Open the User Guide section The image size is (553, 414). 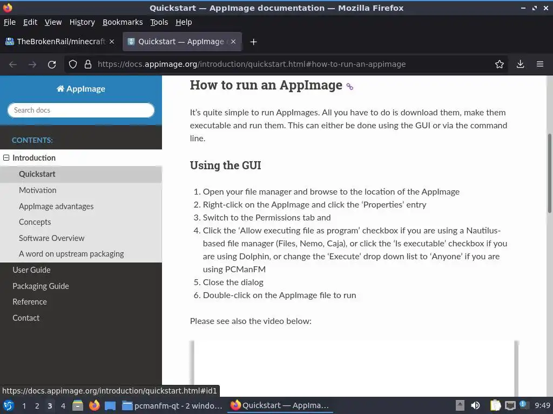click(31, 270)
